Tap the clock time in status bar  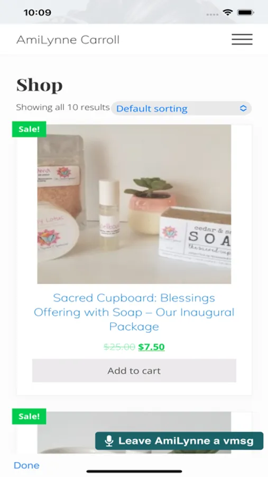pos(38,13)
